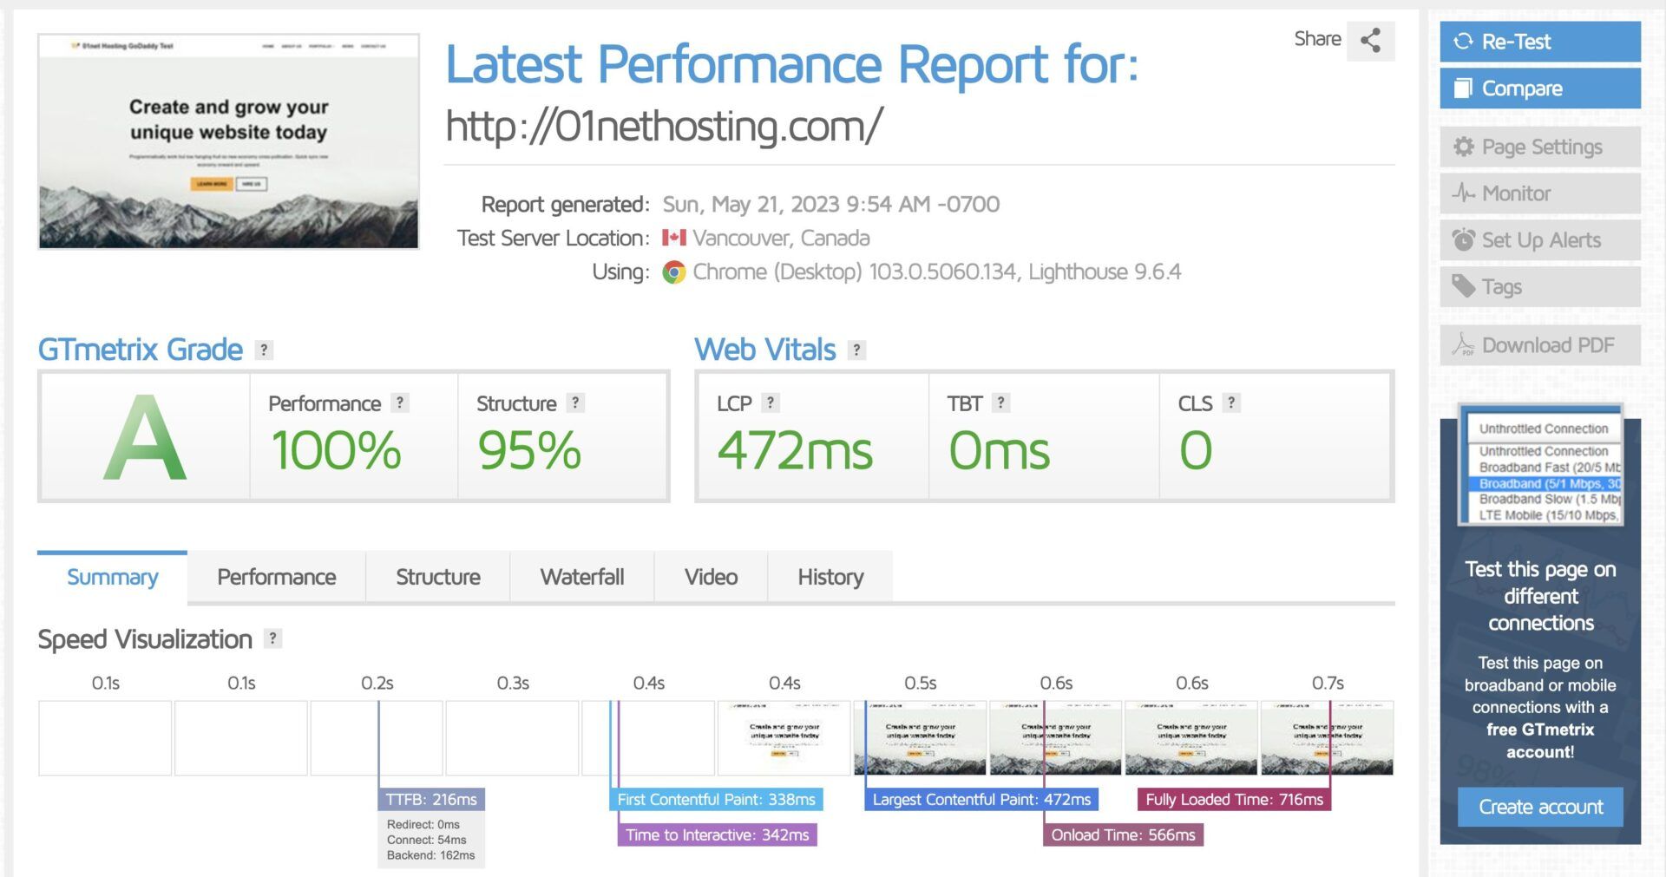This screenshot has width=1666, height=877.
Task: Switch to the Summary tab
Action: [112, 577]
